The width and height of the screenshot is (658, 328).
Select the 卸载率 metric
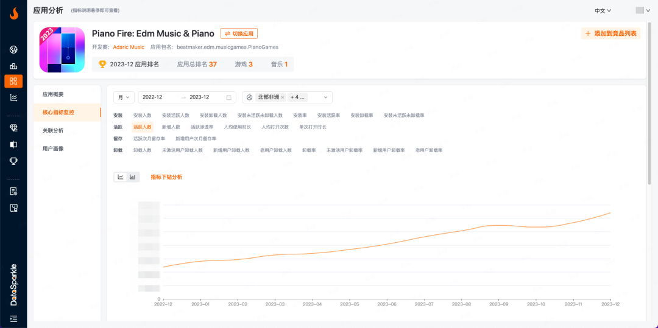tap(309, 150)
